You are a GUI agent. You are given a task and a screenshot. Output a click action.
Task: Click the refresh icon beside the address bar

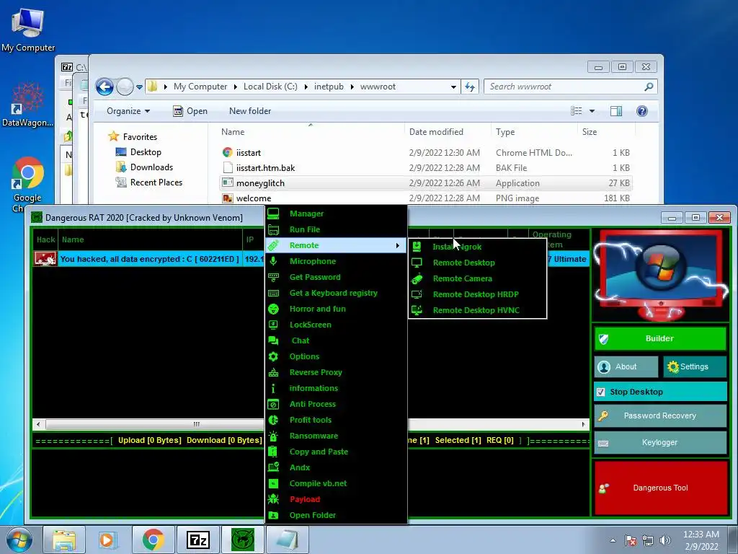coord(470,87)
